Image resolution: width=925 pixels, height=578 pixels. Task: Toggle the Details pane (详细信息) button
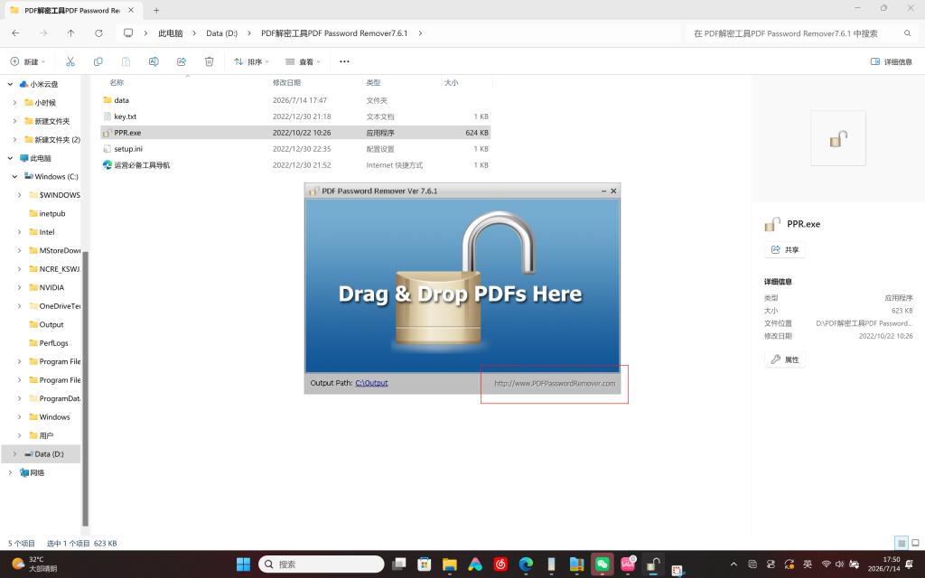pos(891,61)
